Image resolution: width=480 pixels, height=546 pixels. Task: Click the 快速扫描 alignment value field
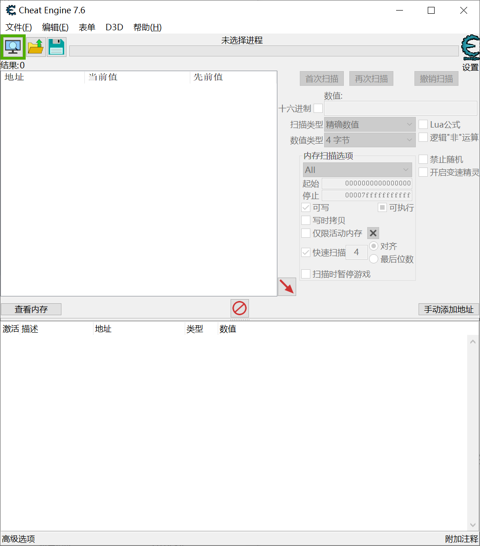click(357, 252)
